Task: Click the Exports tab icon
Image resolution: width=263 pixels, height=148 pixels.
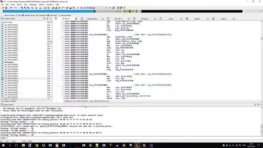Action: (x=213, y=18)
